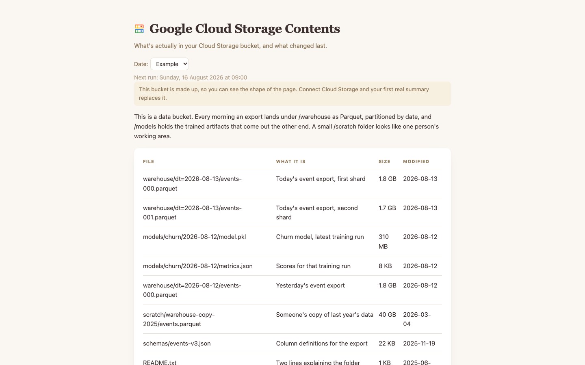Image resolution: width=585 pixels, height=365 pixels.
Task: Click the Next run schedule text
Action: 191,77
